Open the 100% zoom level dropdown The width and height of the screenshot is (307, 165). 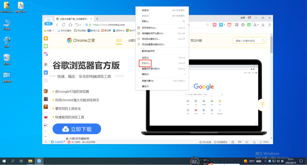click(265, 142)
